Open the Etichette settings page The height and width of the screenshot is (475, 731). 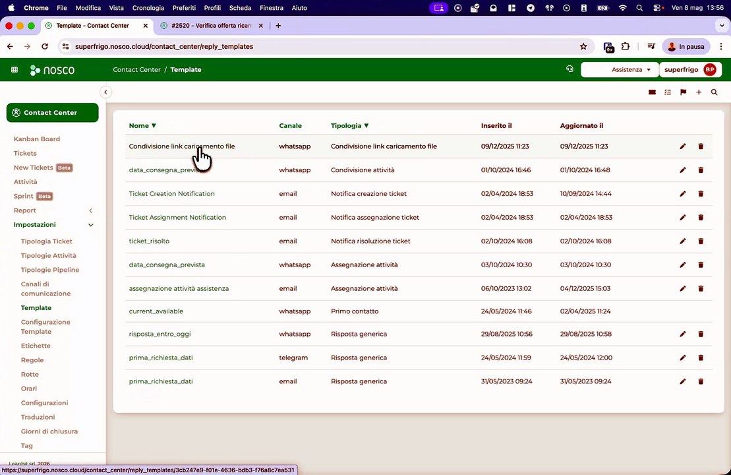pyautogui.click(x=36, y=346)
